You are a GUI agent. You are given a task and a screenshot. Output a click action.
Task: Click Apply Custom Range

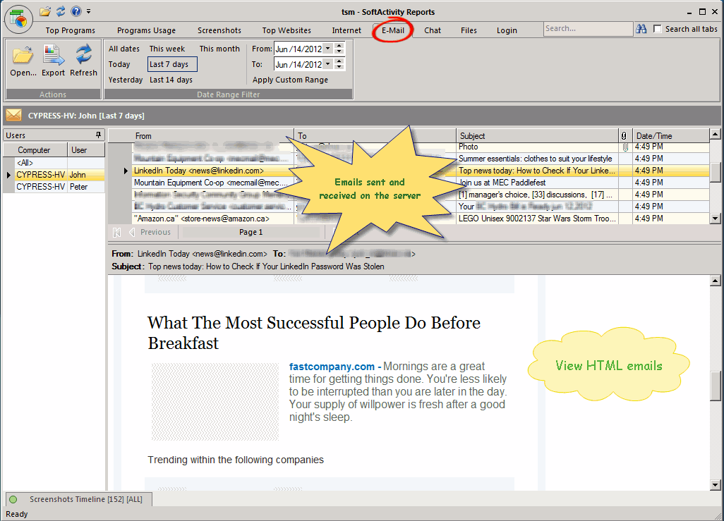291,80
